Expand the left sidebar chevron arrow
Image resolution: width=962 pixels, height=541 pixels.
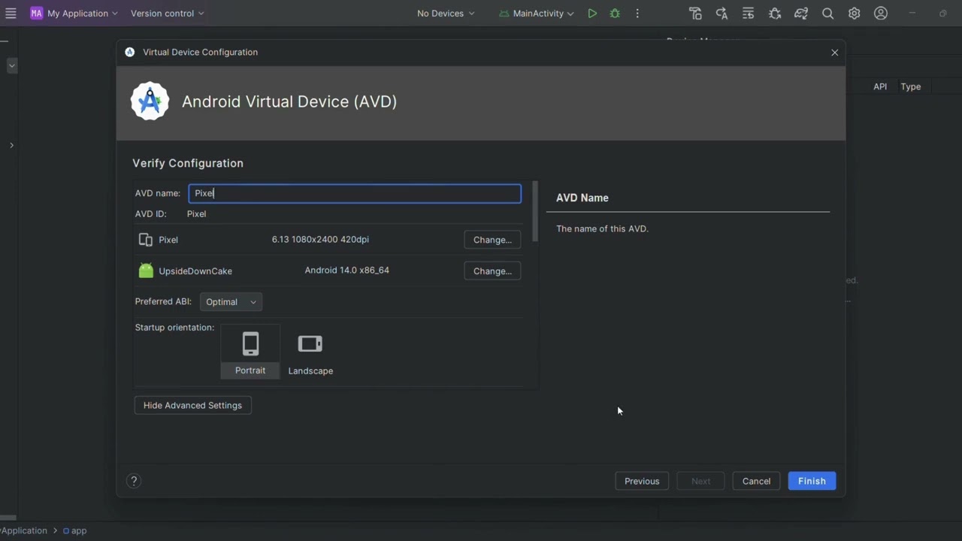(11, 145)
